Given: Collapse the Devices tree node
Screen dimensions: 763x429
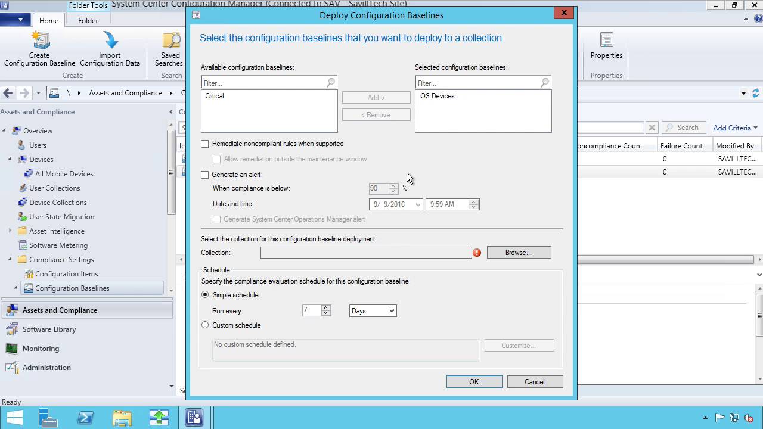Looking at the screenshot, I should point(10,159).
